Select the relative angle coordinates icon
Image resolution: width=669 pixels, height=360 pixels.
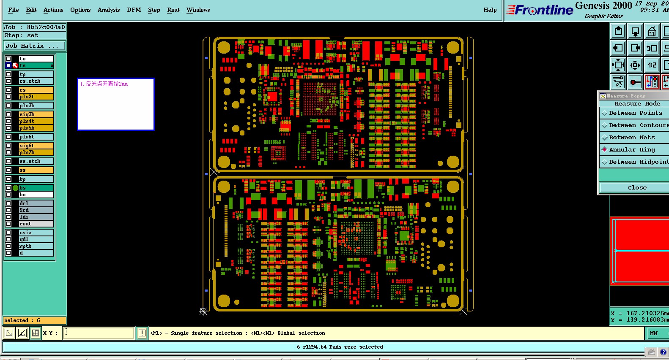(22, 333)
